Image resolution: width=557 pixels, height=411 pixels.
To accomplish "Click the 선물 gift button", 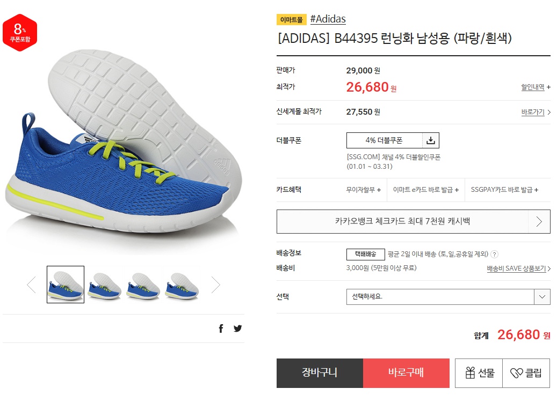I will click(479, 373).
